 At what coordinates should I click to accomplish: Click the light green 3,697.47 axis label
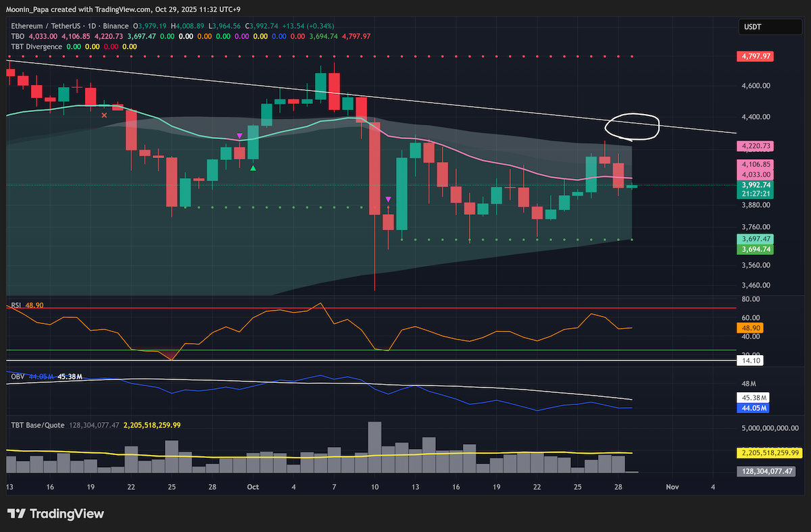[754, 239]
